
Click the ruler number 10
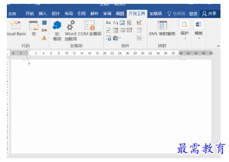[x=67, y=53]
